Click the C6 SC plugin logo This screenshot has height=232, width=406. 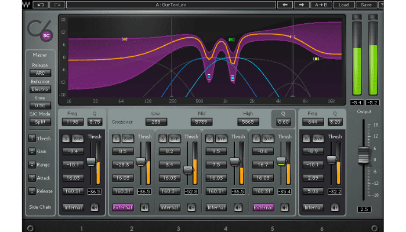[40, 31]
